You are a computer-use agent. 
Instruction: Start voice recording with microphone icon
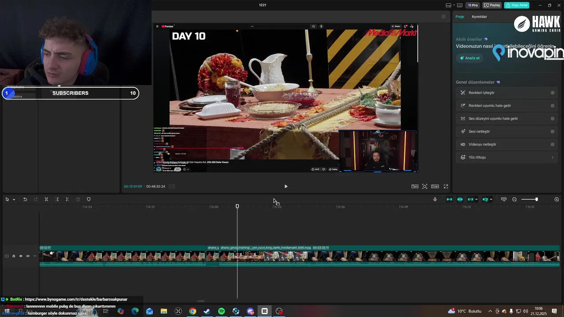coord(435,199)
